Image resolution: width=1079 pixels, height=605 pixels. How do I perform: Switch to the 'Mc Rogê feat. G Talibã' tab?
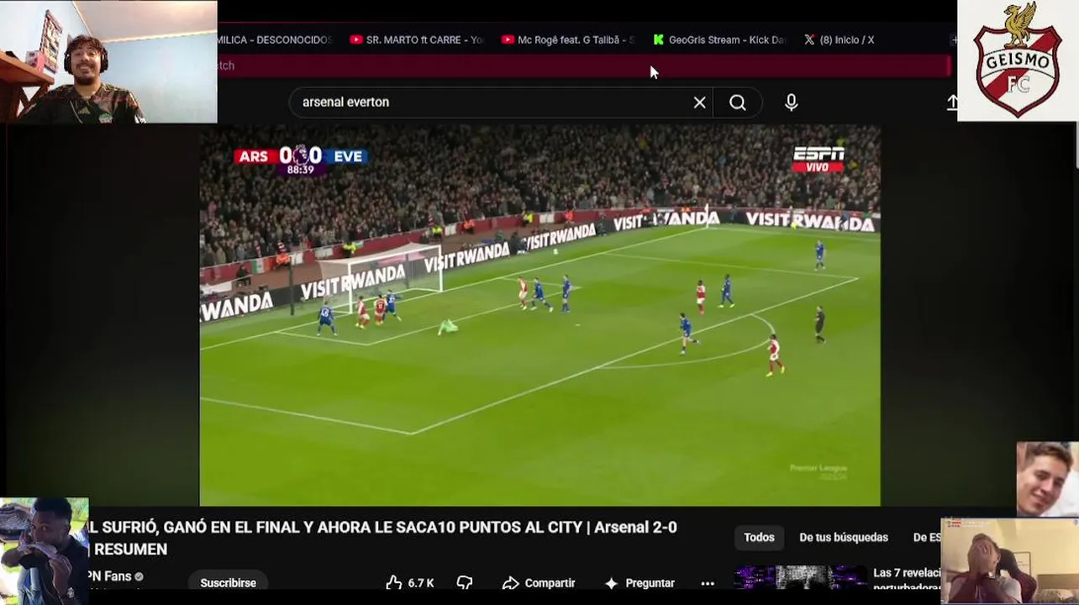568,39
